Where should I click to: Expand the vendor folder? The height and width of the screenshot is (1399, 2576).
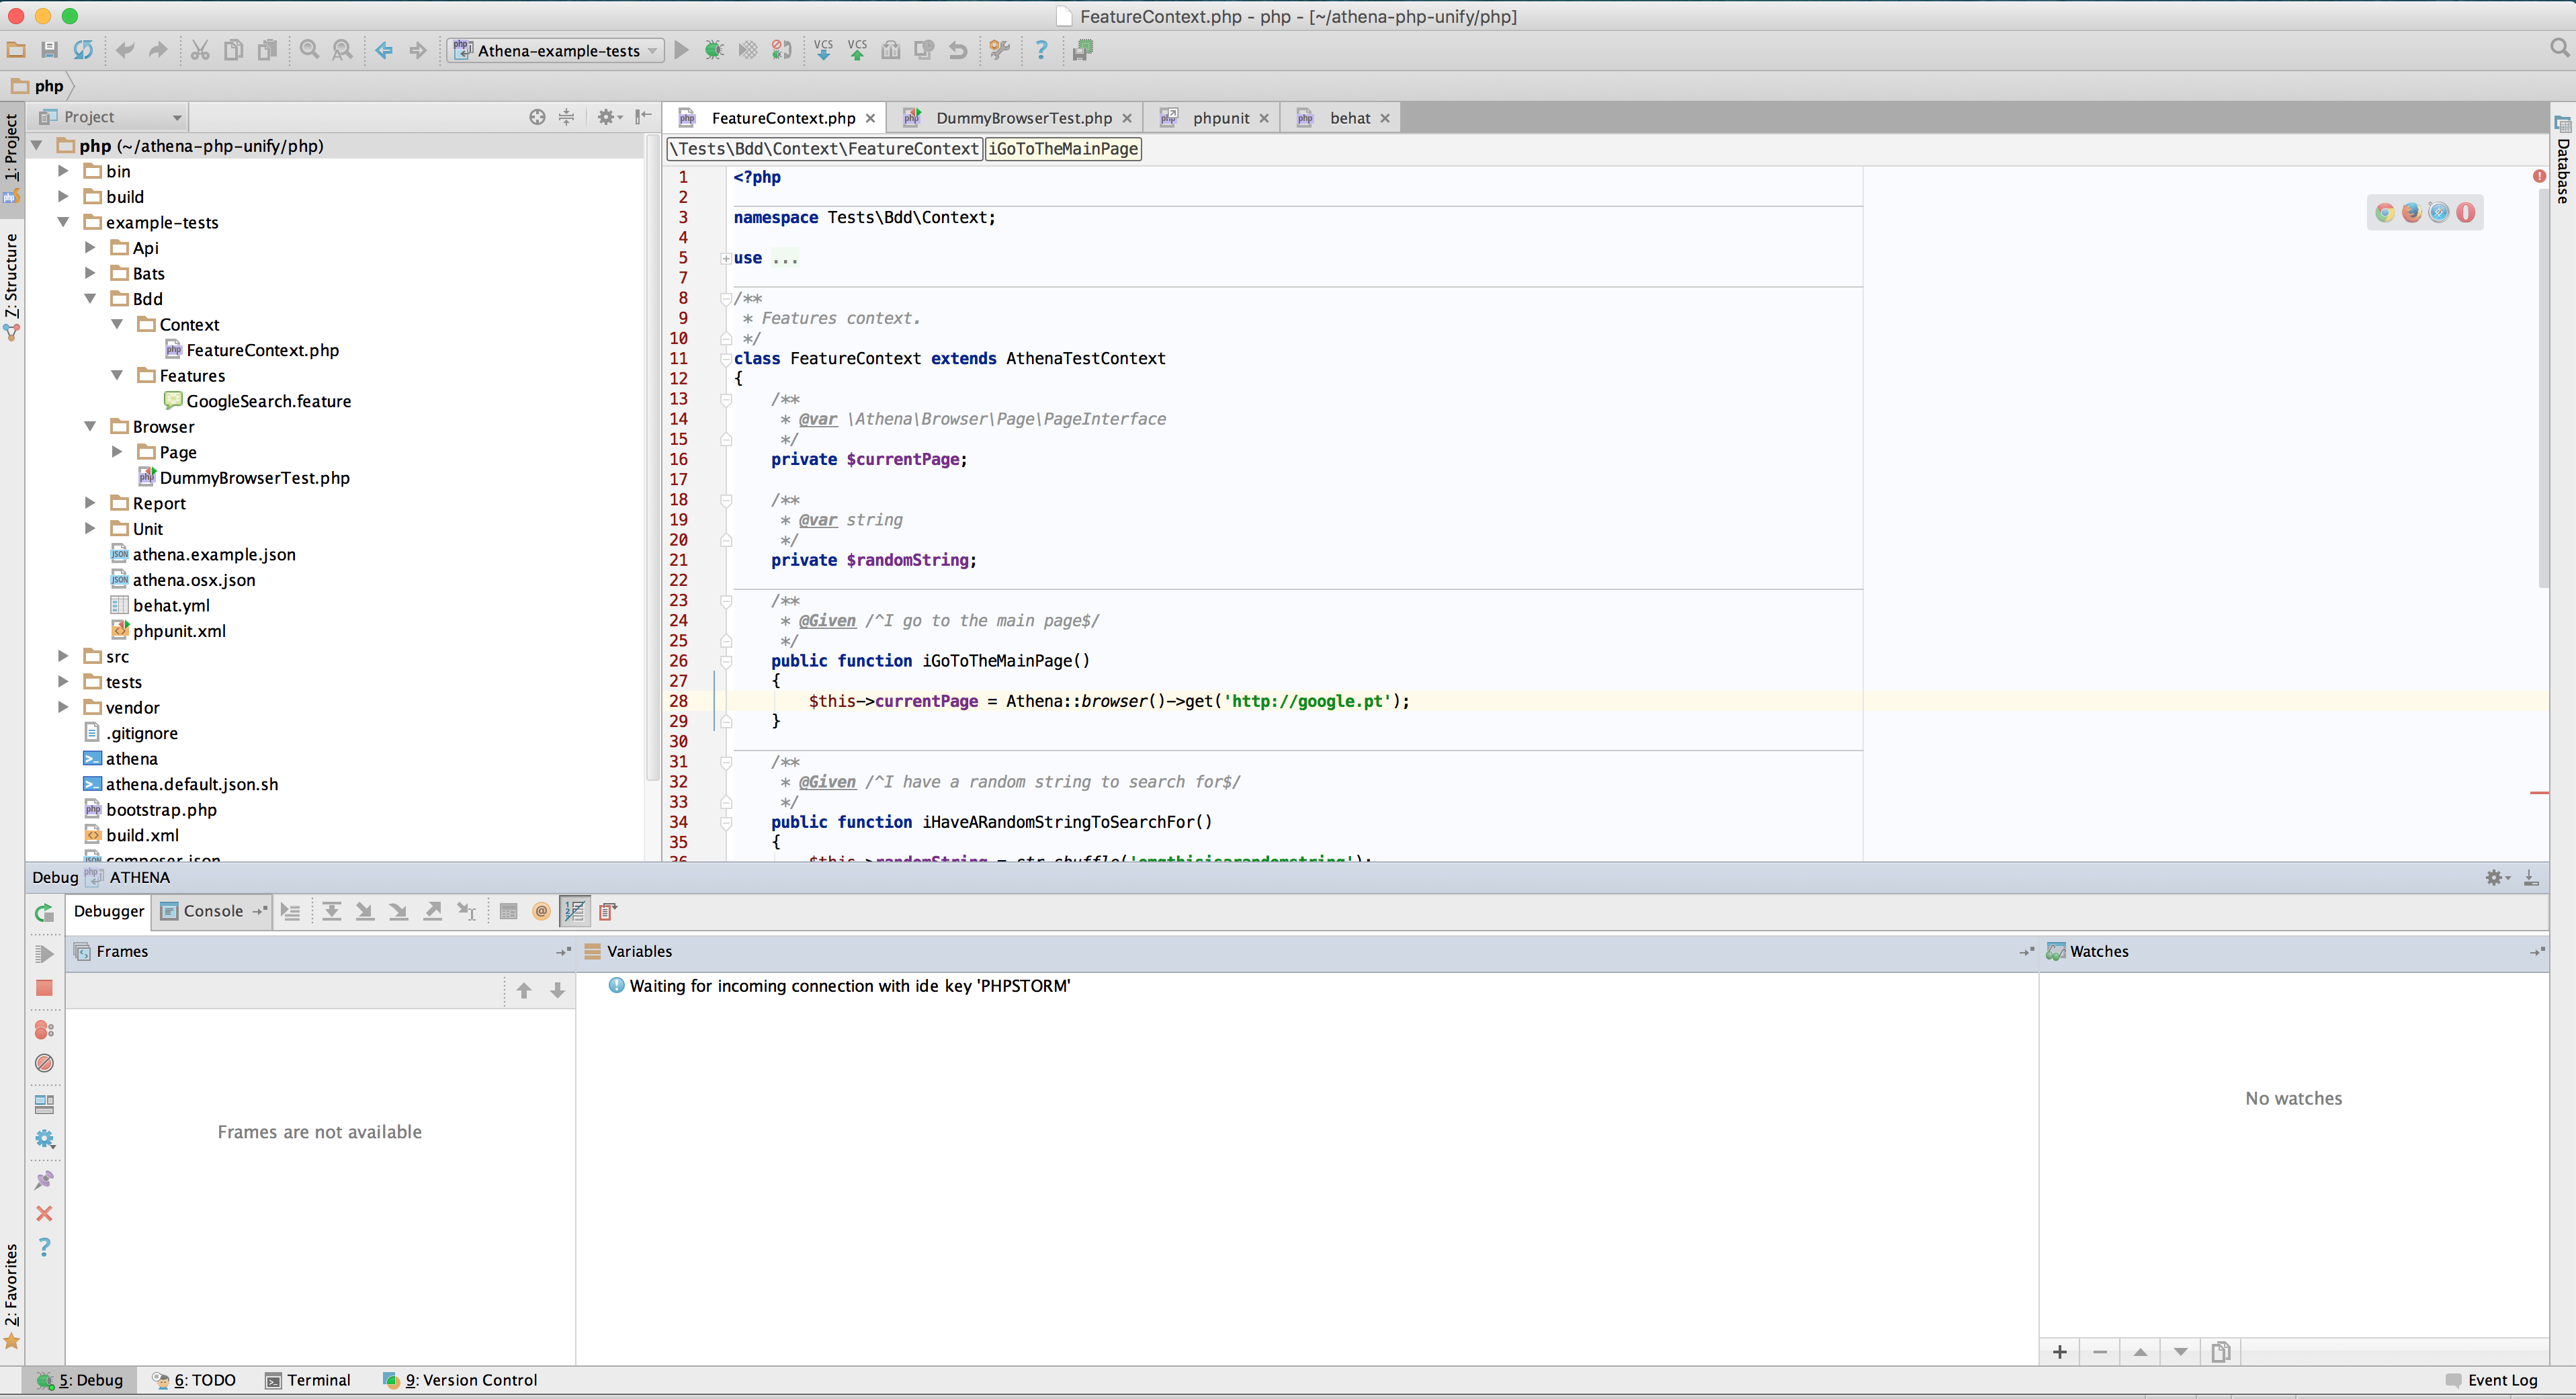pos(63,707)
